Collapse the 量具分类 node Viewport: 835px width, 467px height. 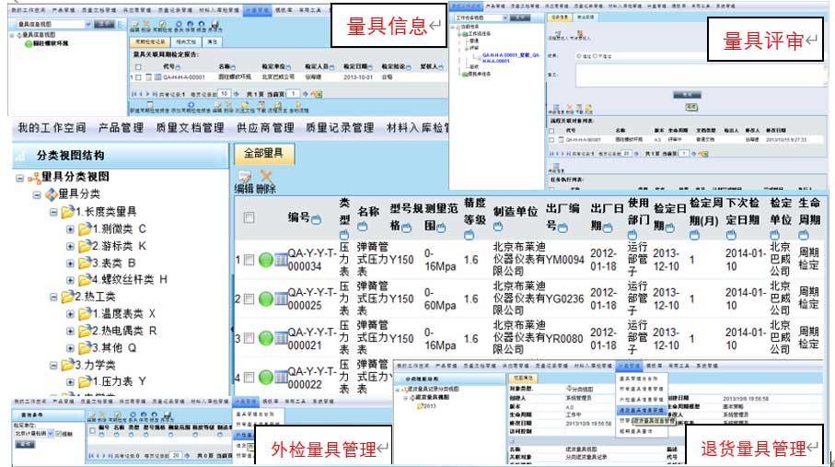tap(37, 195)
